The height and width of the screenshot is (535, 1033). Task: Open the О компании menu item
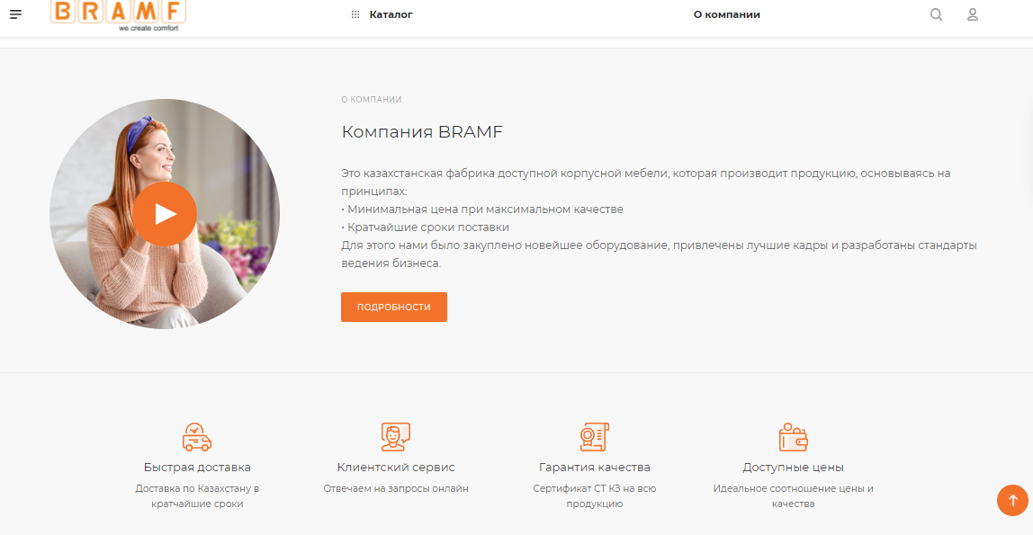[727, 14]
